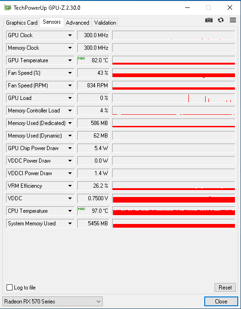Click the 834 RPM value
This screenshot has height=309, width=241.
93,85
